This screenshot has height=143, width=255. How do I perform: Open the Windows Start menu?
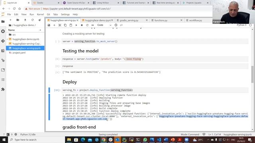(4, 139)
